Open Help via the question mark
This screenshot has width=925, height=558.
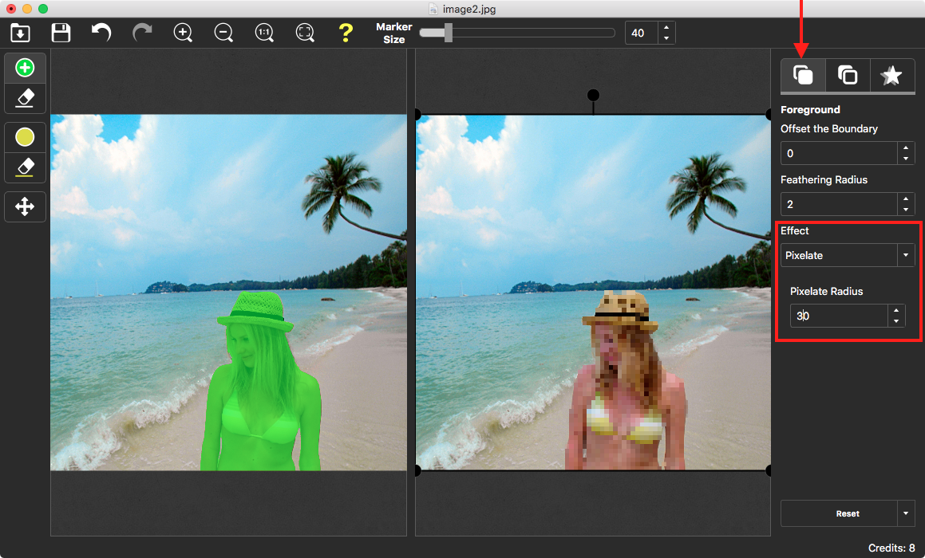tap(346, 33)
